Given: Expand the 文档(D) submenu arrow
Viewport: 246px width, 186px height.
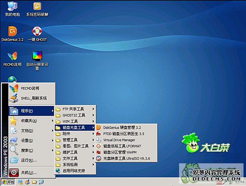Looking at the screenshot, I should 53,131.
